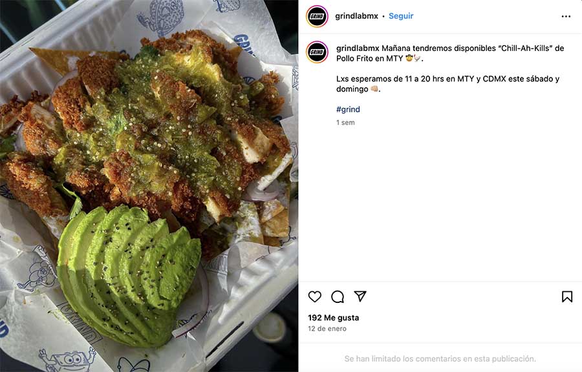The width and height of the screenshot is (582, 372).
Task: Click the limited comments notice text
Action: (440, 358)
